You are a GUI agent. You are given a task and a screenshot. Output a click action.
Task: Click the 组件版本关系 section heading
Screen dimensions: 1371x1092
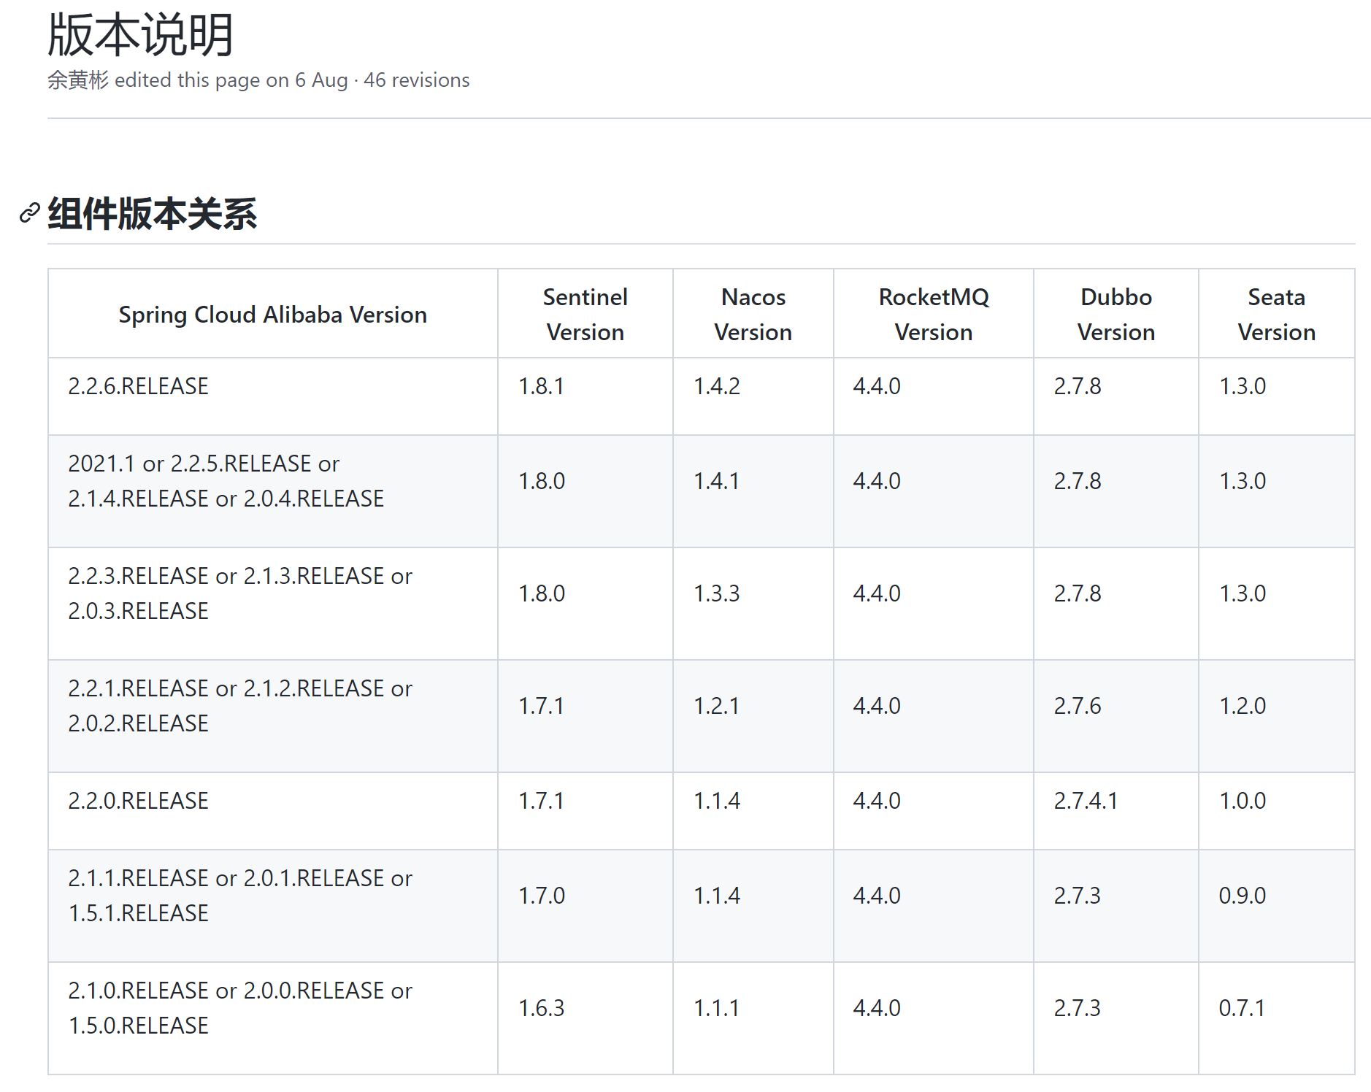click(x=152, y=214)
